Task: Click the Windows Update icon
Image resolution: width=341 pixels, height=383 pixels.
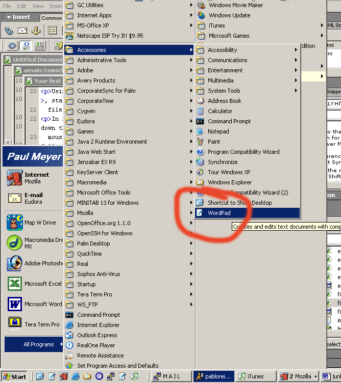Action: point(201,15)
